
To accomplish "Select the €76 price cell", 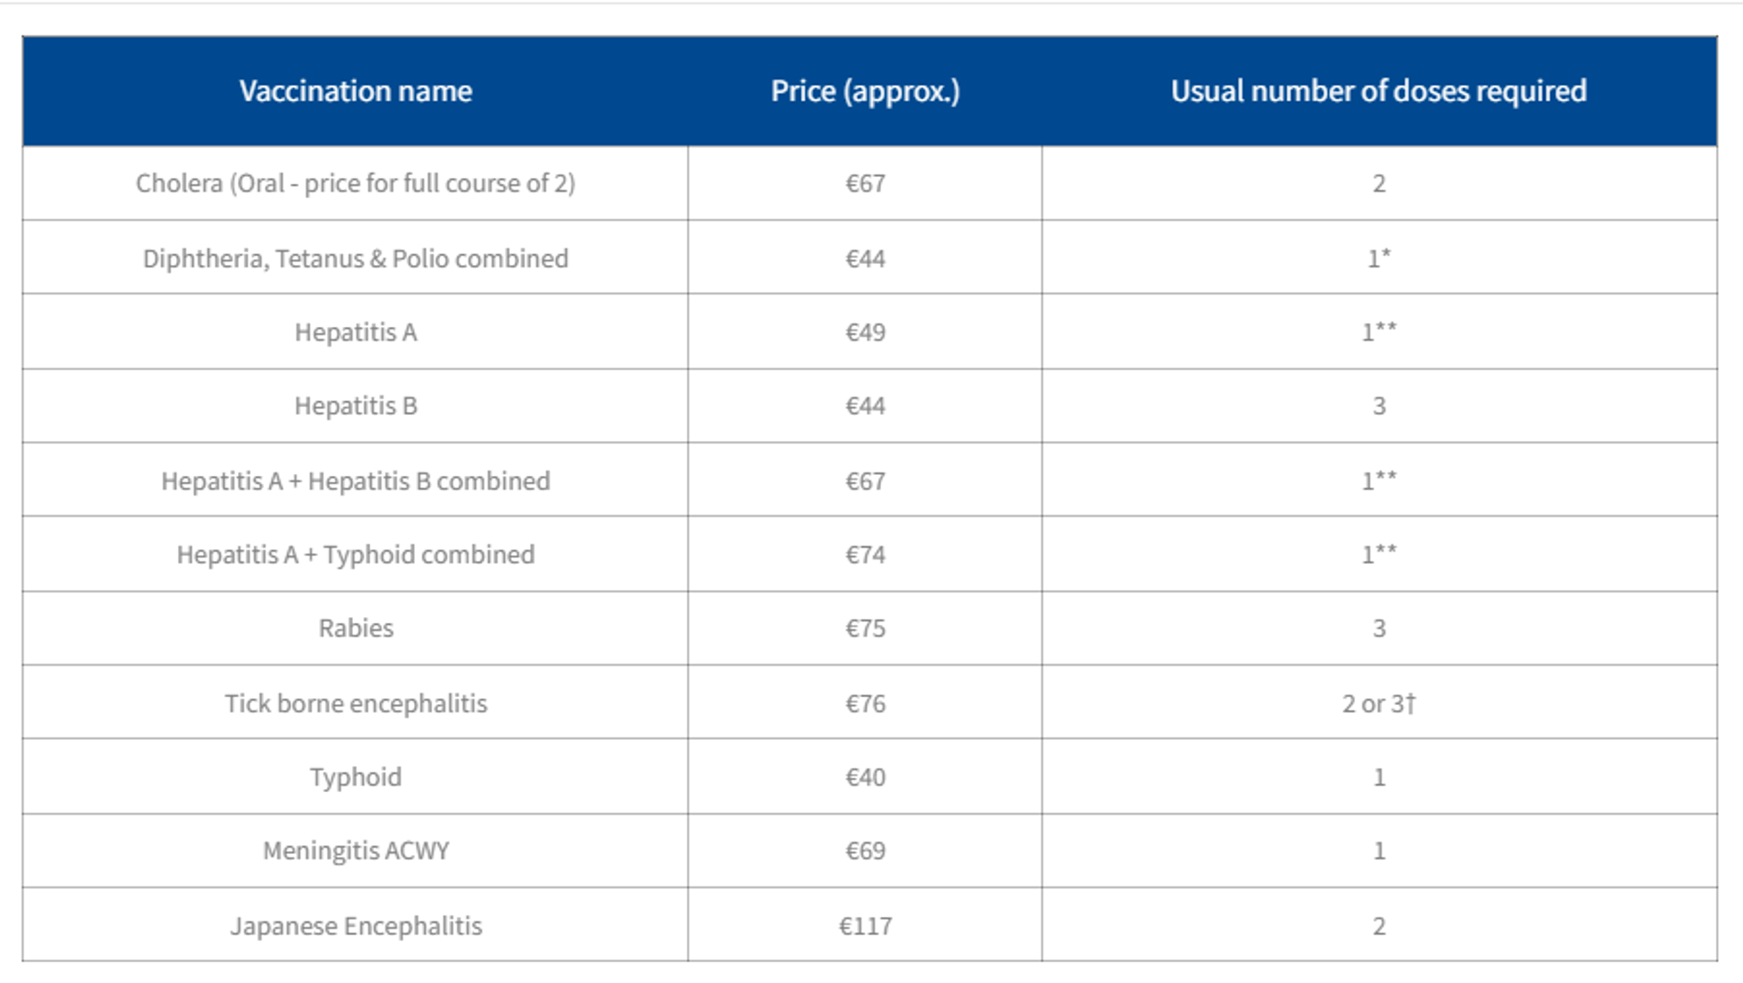I will [865, 703].
